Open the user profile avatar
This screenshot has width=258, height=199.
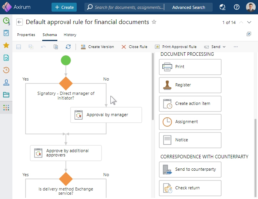[x=251, y=7]
